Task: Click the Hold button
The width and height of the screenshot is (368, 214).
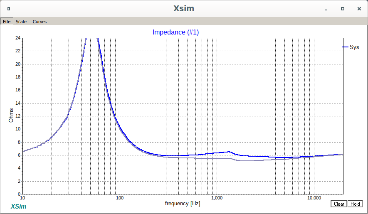Action: tap(355, 204)
